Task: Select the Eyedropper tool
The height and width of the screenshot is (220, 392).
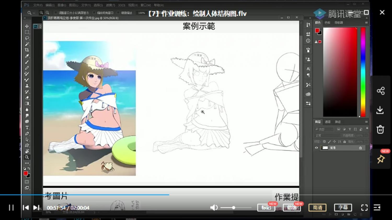Action: point(27,56)
